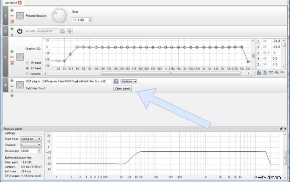Click the Resolution spin box
290x182 pixels.
point(31,151)
